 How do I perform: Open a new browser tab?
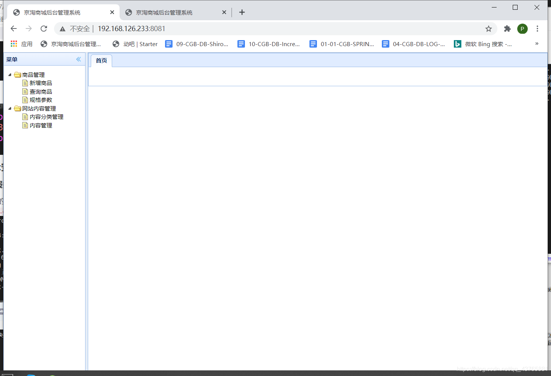(242, 12)
